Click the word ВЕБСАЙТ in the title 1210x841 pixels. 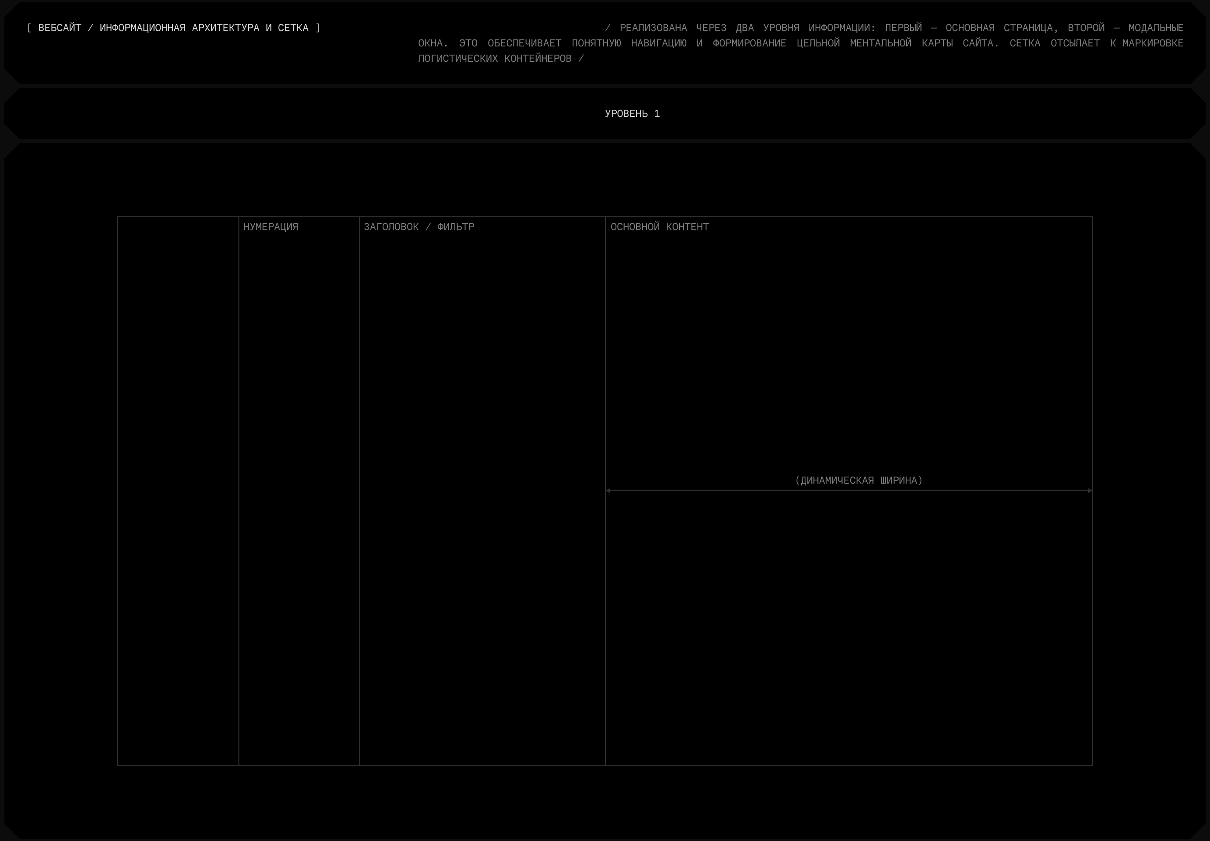(x=60, y=28)
